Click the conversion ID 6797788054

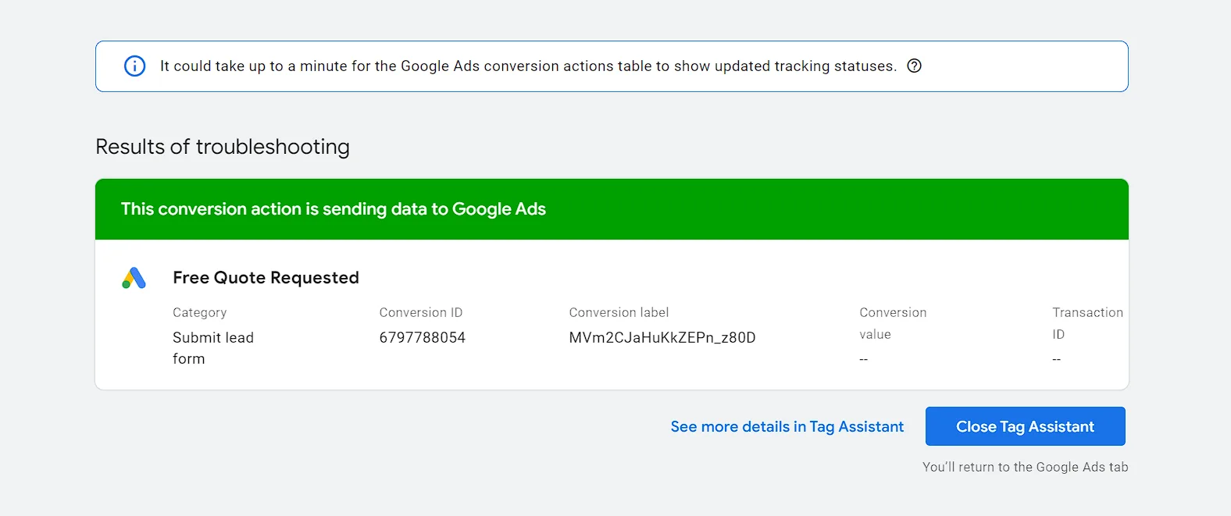click(x=422, y=337)
